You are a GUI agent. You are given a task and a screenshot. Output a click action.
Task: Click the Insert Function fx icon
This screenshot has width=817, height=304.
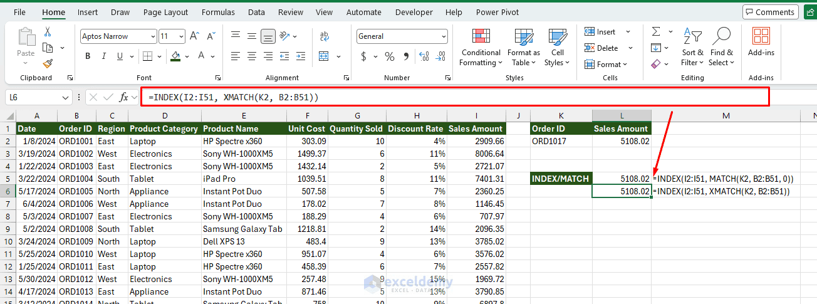(124, 97)
